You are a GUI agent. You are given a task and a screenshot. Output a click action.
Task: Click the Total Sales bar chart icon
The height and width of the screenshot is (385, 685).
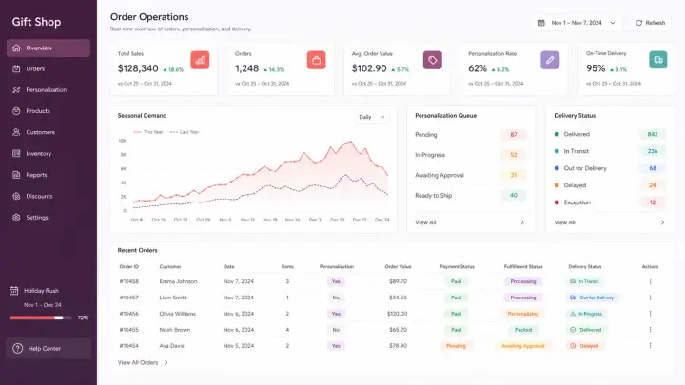(200, 60)
